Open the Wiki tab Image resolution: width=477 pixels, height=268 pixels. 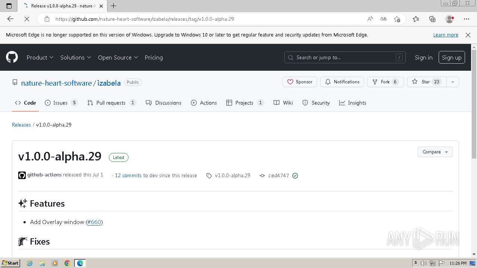click(283, 103)
